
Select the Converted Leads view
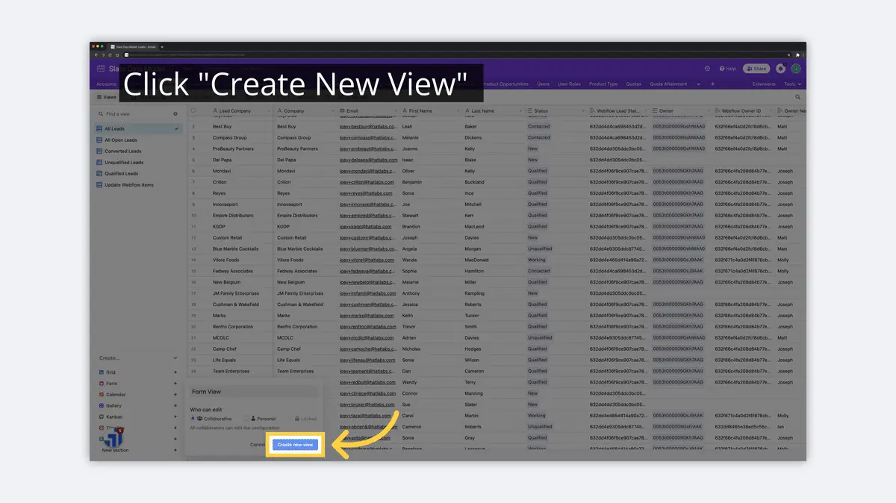click(x=138, y=151)
